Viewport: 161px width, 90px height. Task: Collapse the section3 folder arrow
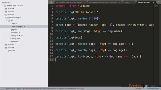point(4,15)
